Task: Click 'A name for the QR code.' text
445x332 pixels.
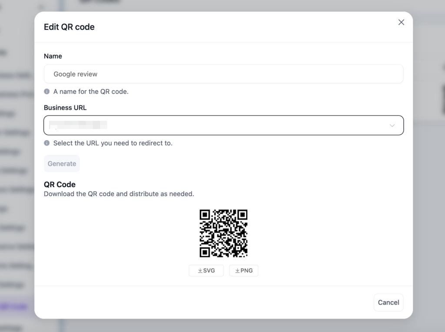Action: tap(91, 92)
